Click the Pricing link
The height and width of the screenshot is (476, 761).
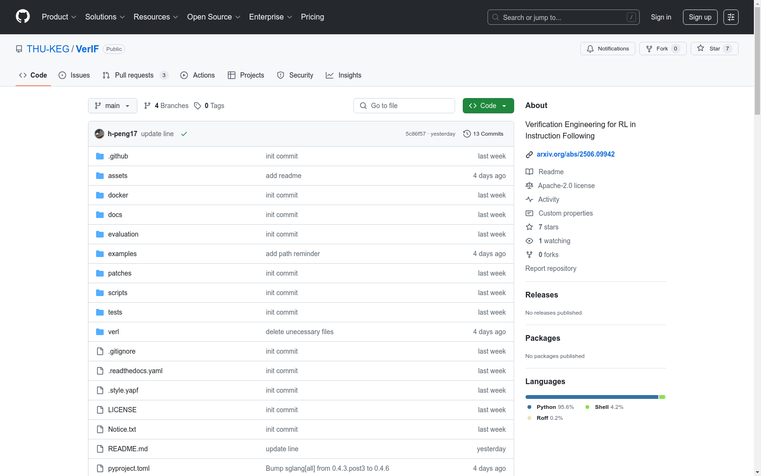[312, 17]
